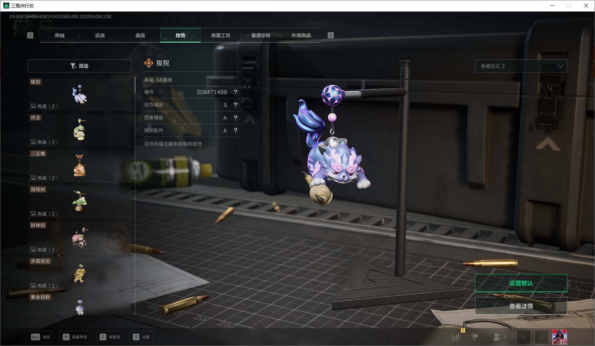Select the 财神到 charm thumbnail

(x=80, y=238)
